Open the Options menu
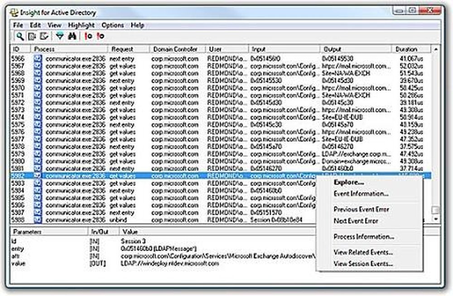Screen dimensions: 453x296 point(113,25)
